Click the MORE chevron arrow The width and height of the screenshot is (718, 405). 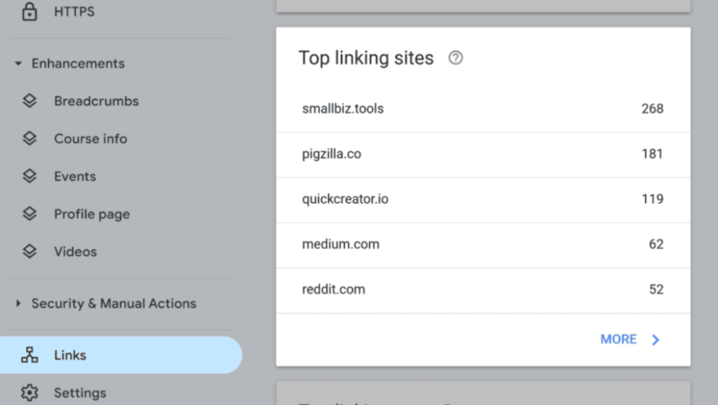[x=656, y=340]
